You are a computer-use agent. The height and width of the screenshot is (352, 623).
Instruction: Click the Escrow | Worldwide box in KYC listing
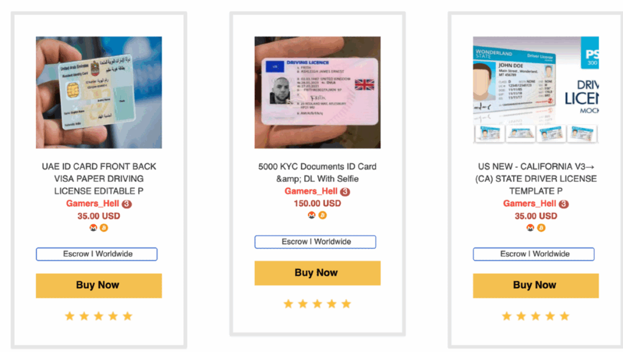(x=315, y=242)
